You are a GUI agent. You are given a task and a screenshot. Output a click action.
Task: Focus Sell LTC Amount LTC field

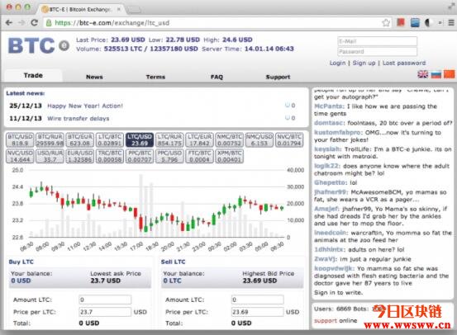[257, 300]
